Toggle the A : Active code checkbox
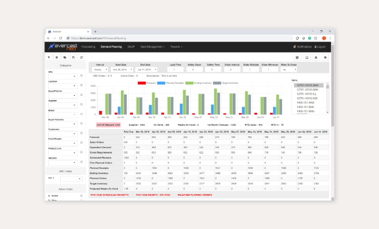Image resolution: width=379 pixels, height=229 pixels. [x=81, y=196]
